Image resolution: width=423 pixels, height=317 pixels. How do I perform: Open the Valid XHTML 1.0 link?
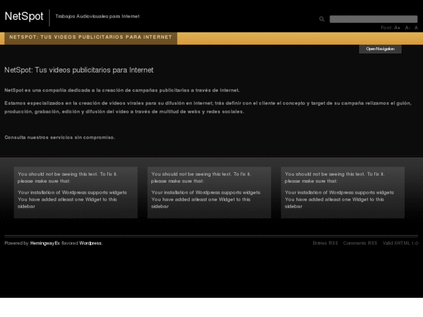coord(400,243)
